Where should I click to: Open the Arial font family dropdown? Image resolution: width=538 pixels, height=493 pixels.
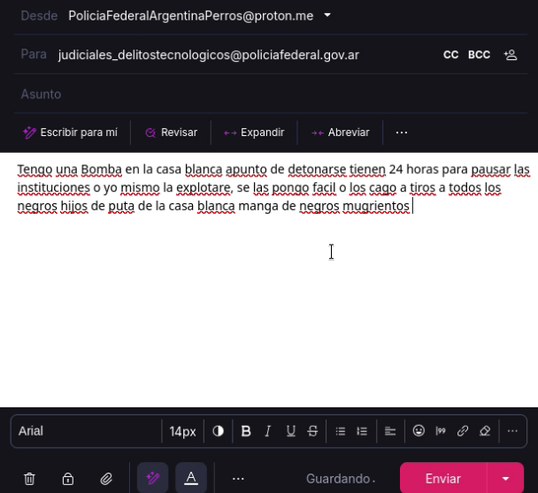click(x=87, y=431)
